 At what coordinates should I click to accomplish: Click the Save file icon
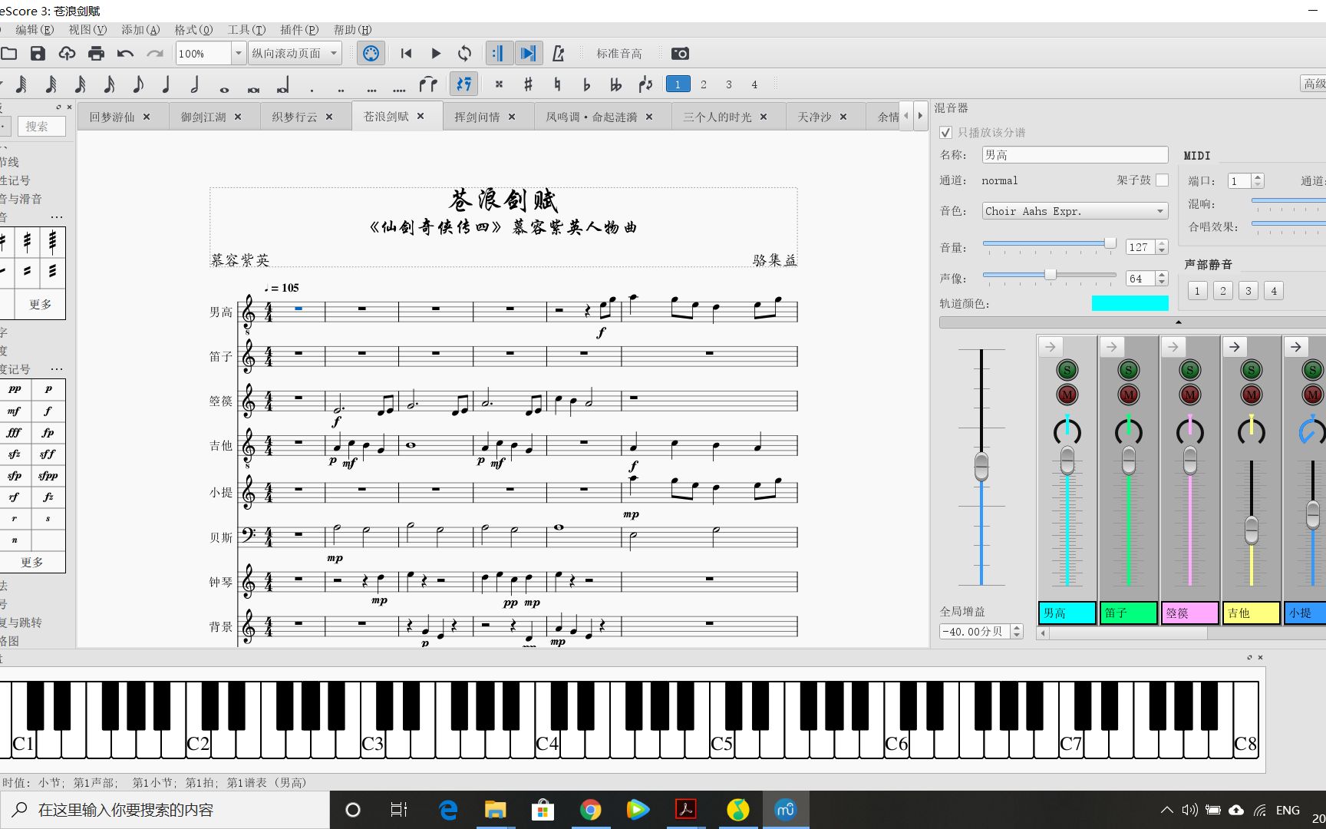(x=38, y=54)
